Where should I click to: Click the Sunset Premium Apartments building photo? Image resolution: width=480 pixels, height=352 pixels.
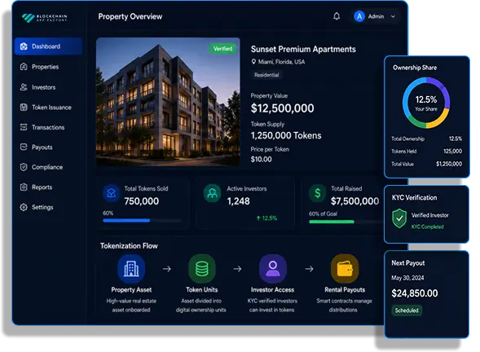coord(168,102)
